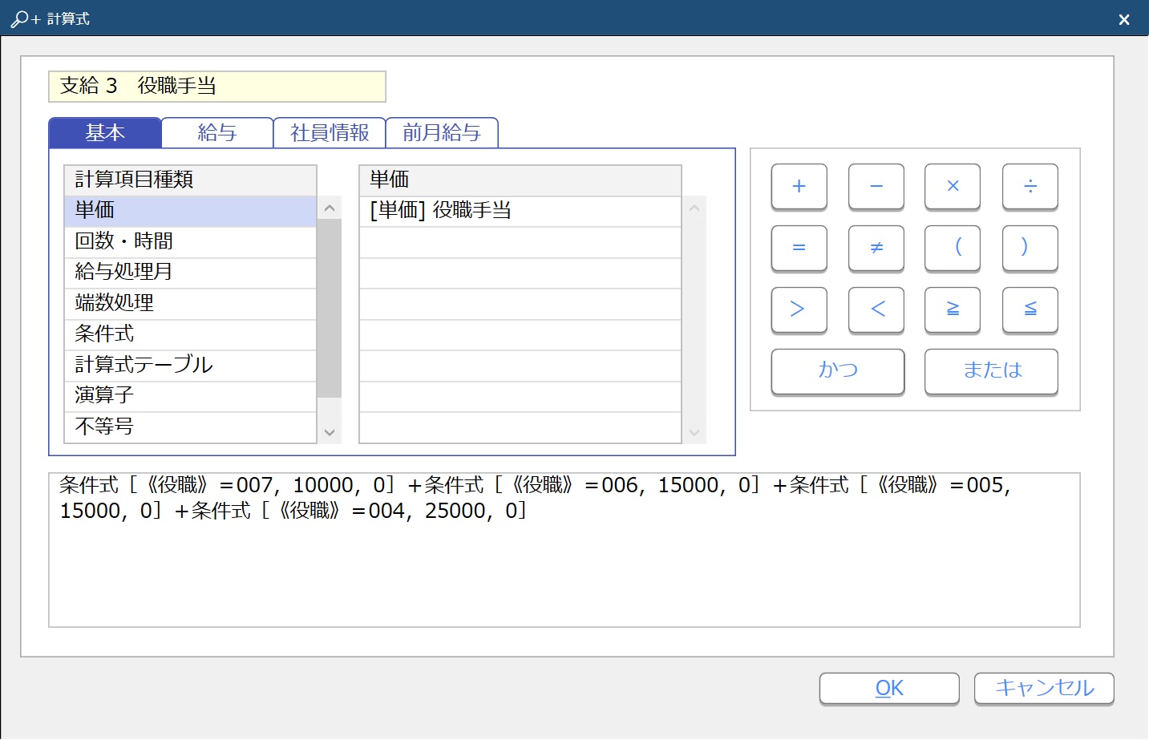The image size is (1149, 740).
Task: Click the not-equal operator button
Action: coord(876,248)
